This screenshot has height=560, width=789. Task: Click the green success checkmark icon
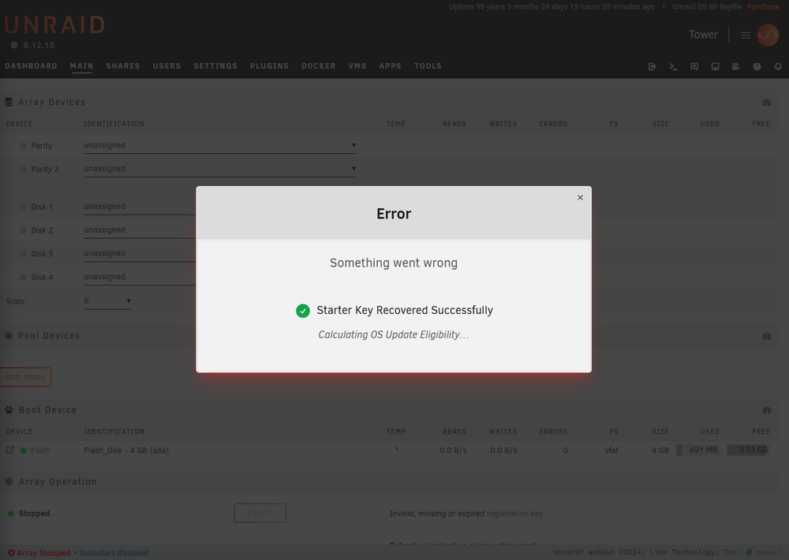(x=302, y=311)
